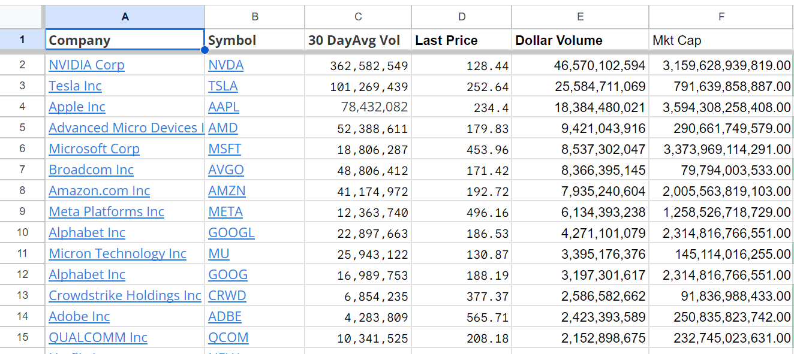The width and height of the screenshot is (794, 354).
Task: Select the column C header
Action: [x=358, y=17]
